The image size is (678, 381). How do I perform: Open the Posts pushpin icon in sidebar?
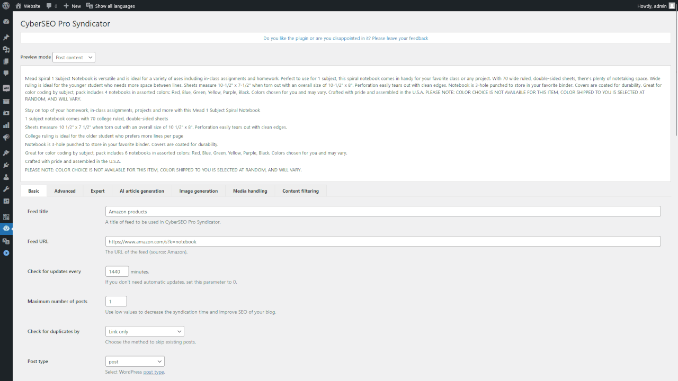tap(6, 38)
